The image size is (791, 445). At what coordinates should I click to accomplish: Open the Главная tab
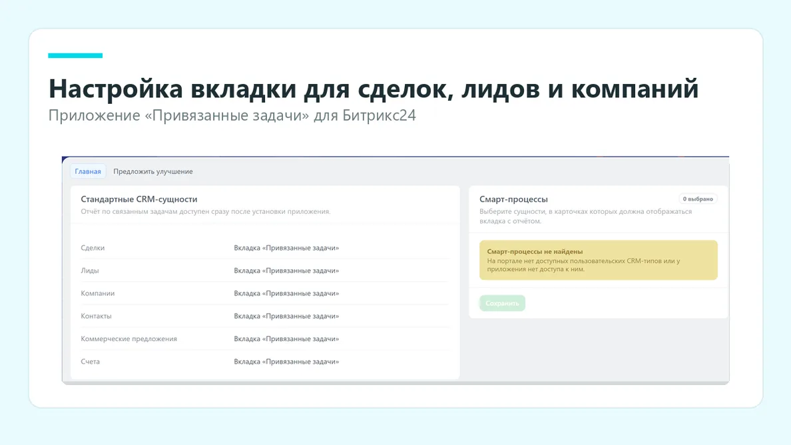88,172
